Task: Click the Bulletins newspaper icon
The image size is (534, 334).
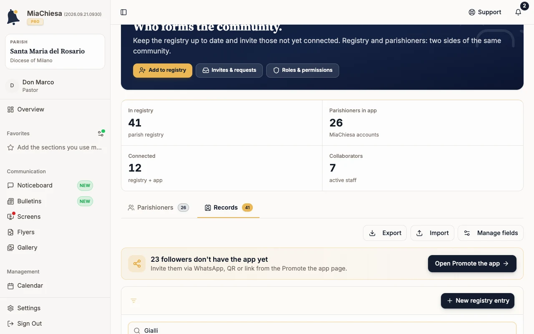Action: [x=10, y=201]
